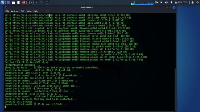Viewport: 200px width, 112px height.
Task: Click the 'Unpacking libc6:amd64' last line
Action: (x=36, y=105)
